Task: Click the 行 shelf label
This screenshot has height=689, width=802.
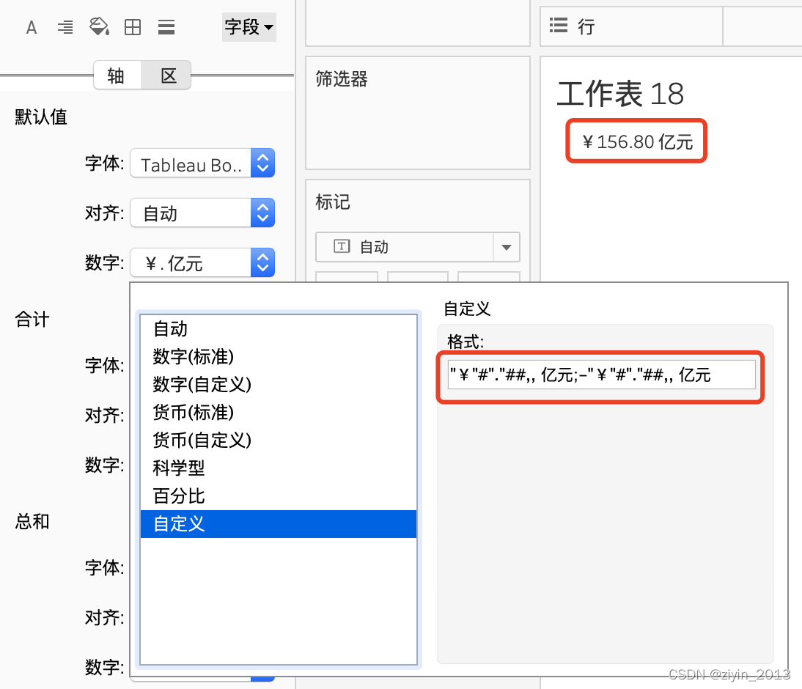Action: (586, 26)
